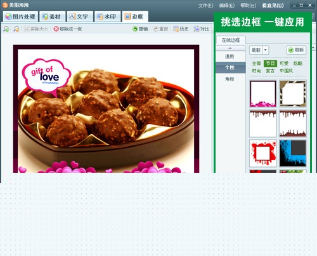Switch to the 文字 text tab
Screen dimensions: 317x256
(80, 17)
